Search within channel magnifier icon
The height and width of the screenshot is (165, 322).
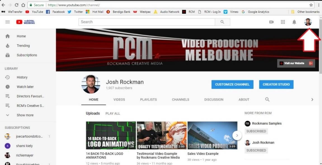click(x=267, y=99)
